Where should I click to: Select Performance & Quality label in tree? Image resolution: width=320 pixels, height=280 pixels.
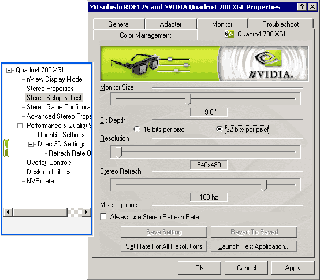[59, 126]
